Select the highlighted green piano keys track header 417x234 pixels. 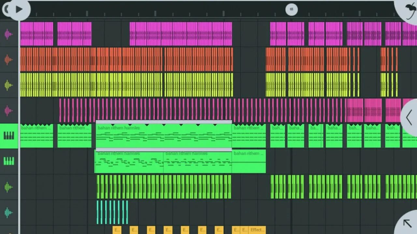9,136
